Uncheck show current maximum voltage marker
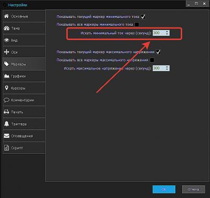 [x=158, y=52]
